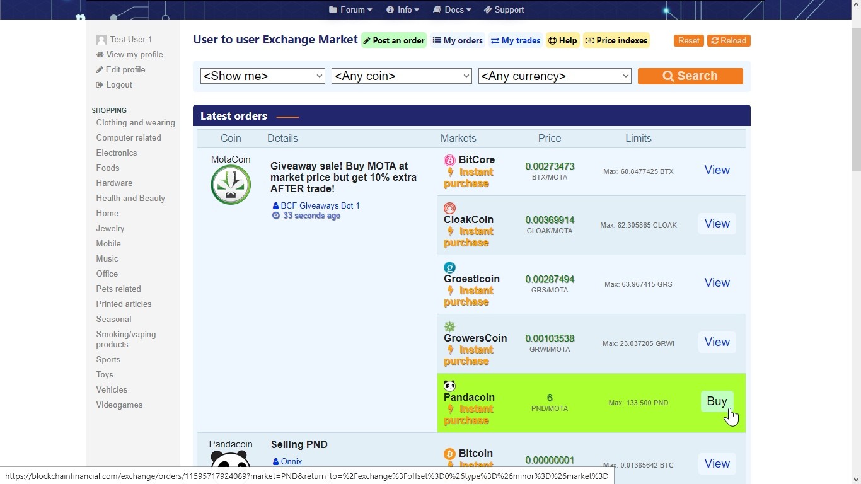The image size is (861, 484).
Task: Click the Test User 1 avatar
Action: click(101, 40)
